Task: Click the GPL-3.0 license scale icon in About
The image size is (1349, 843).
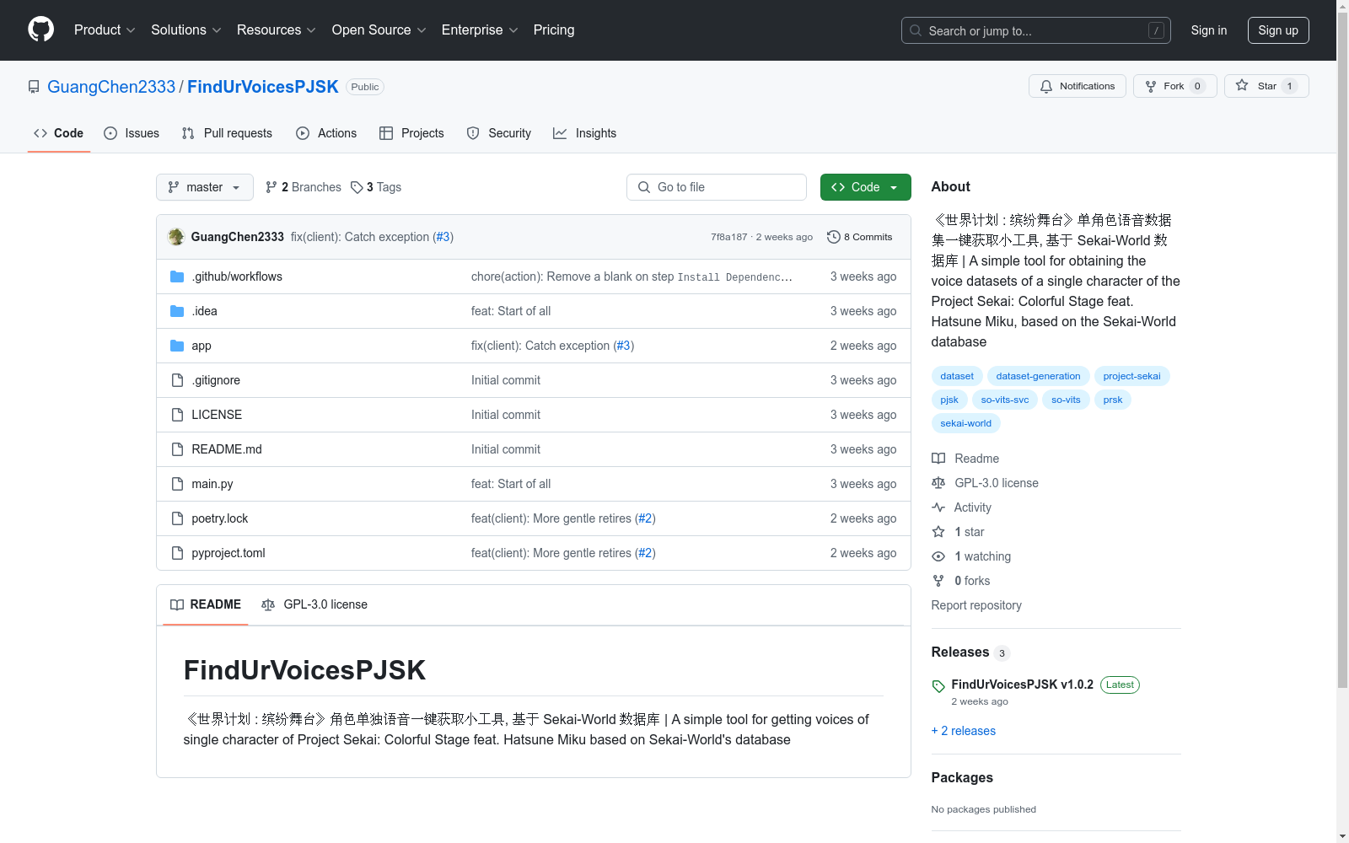Action: [938, 483]
